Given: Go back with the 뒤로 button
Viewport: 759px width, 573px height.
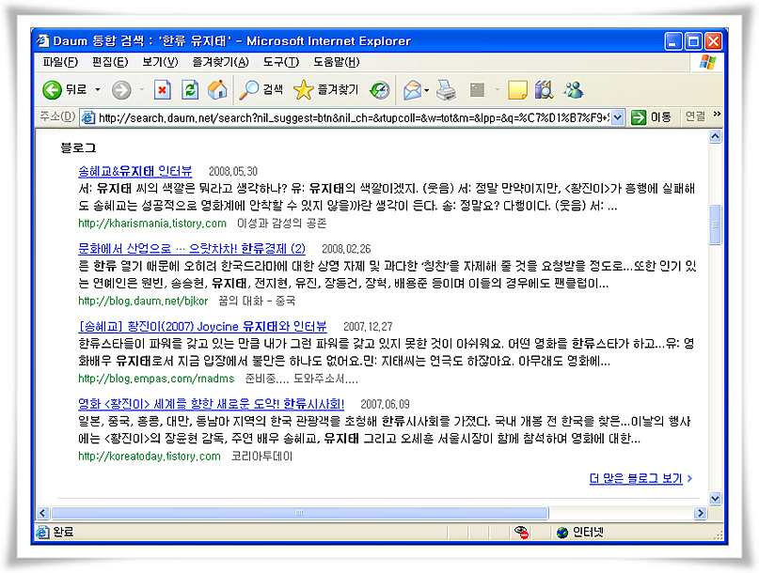Looking at the screenshot, I should [64, 89].
